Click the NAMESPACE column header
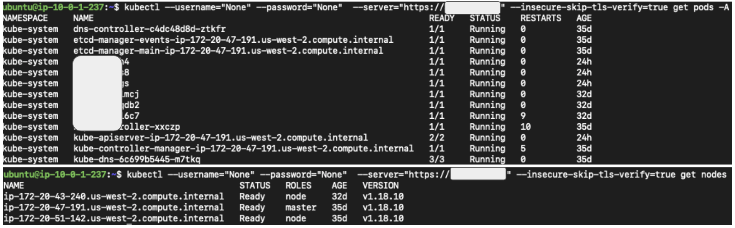Image resolution: width=735 pixels, height=228 pixels. pos(25,18)
